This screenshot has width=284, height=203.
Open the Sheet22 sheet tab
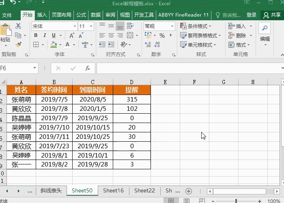pos(144,191)
